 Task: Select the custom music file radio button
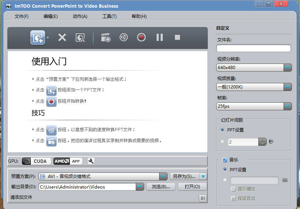pyautogui.click(x=225, y=180)
